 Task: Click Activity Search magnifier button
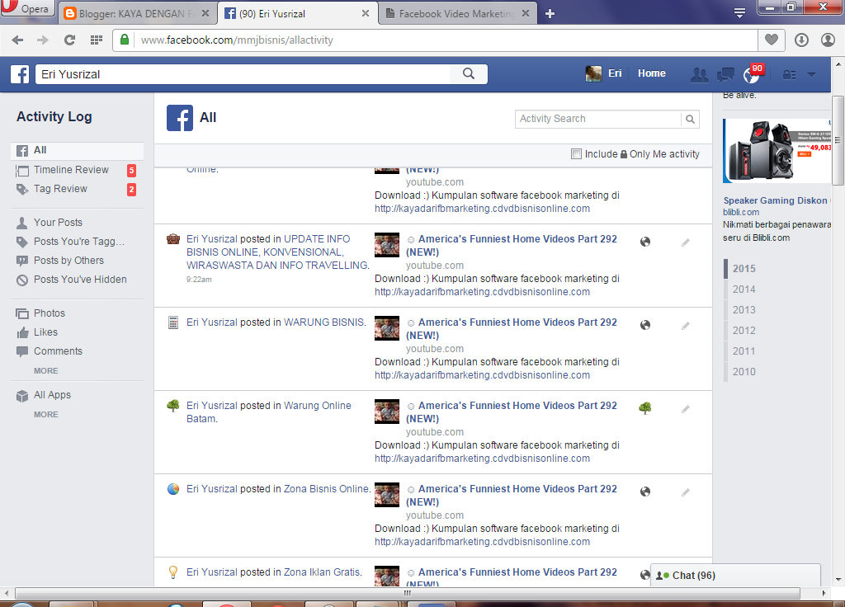(690, 119)
